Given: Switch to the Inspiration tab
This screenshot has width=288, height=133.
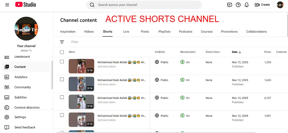Looking at the screenshot, I should point(68,32).
